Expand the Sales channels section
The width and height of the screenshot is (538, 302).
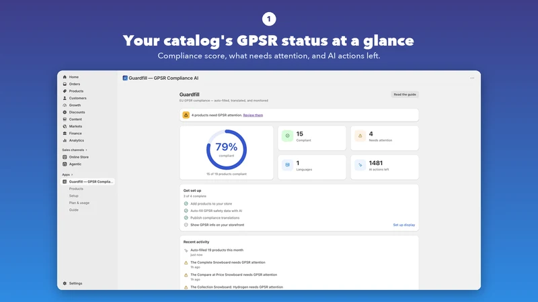[75, 150]
